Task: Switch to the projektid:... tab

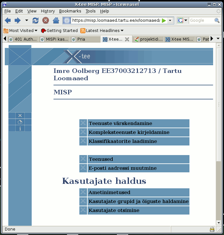Action: click(x=148, y=39)
